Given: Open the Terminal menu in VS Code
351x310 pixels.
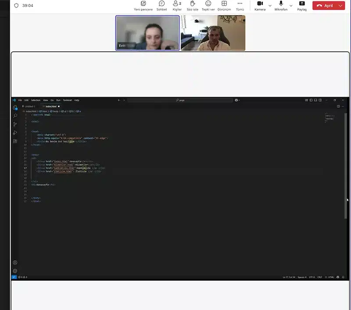Looking at the screenshot, I should 67,100.
